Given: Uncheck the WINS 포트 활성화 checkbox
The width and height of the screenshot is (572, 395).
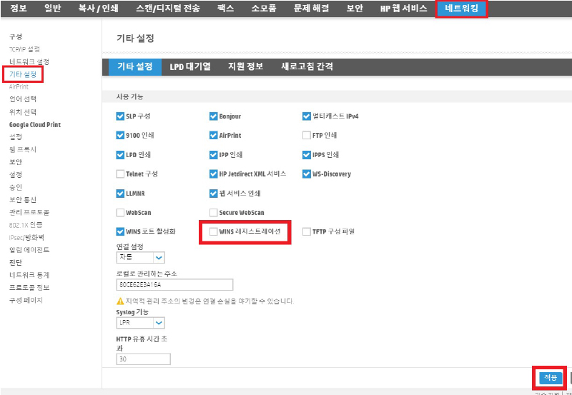Looking at the screenshot, I should point(120,231).
